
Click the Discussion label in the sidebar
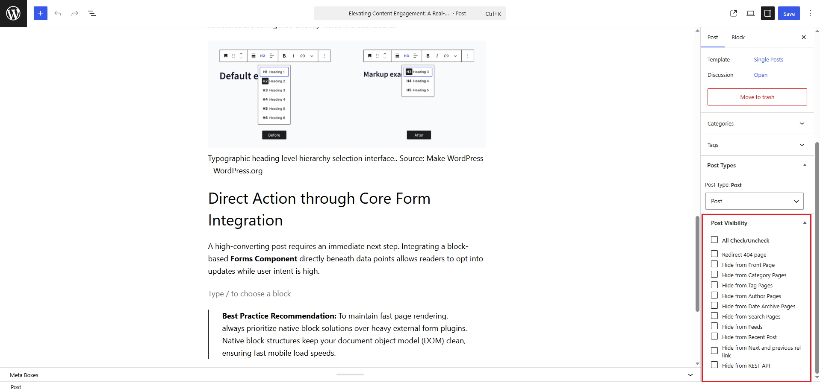tap(720, 75)
